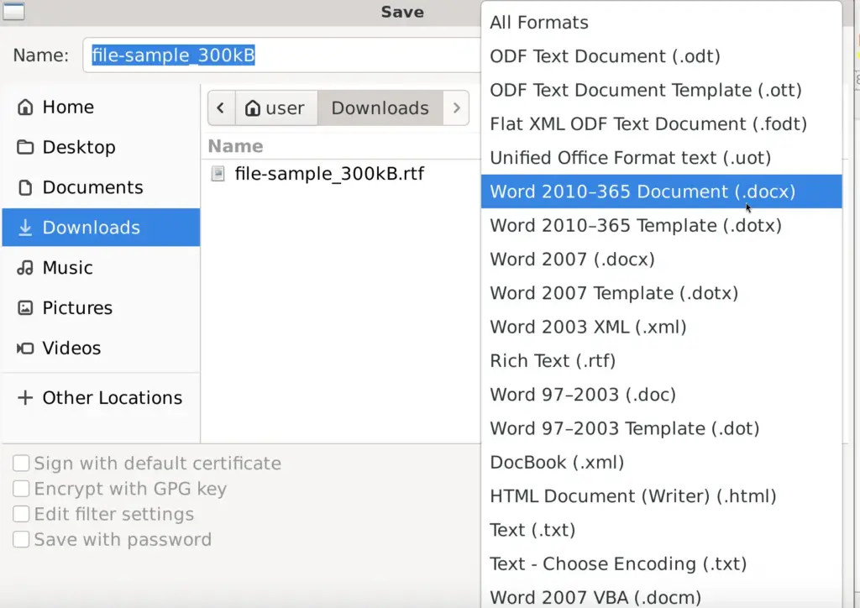Select Word 97–2003 (.doc) format
The width and height of the screenshot is (860, 608).
pyautogui.click(x=662, y=395)
